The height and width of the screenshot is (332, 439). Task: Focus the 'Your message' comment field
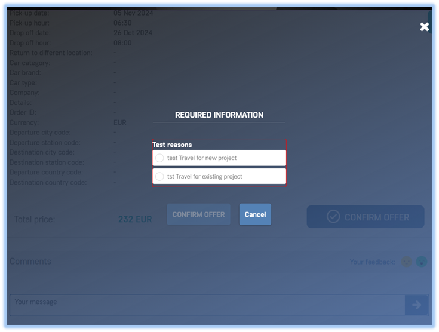pyautogui.click(x=206, y=305)
